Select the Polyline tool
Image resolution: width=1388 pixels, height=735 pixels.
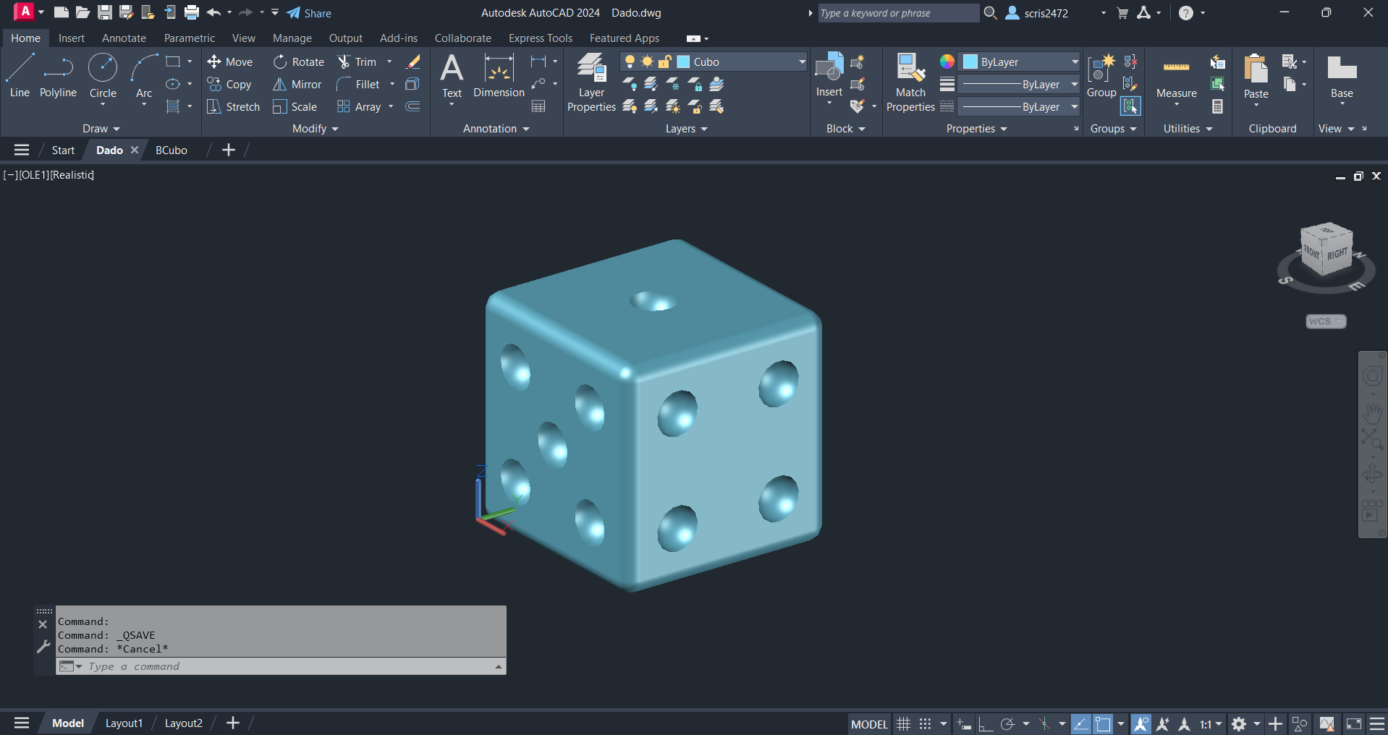coord(58,77)
